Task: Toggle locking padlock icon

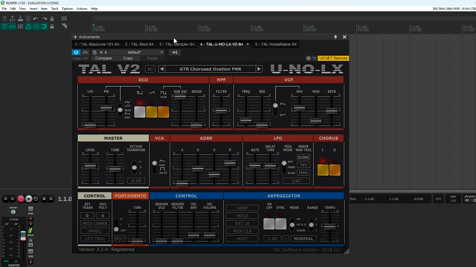Action: tap(52, 26)
